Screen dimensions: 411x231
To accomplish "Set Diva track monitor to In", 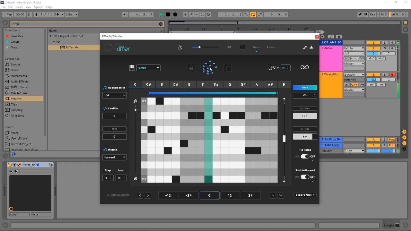I will [346, 85].
